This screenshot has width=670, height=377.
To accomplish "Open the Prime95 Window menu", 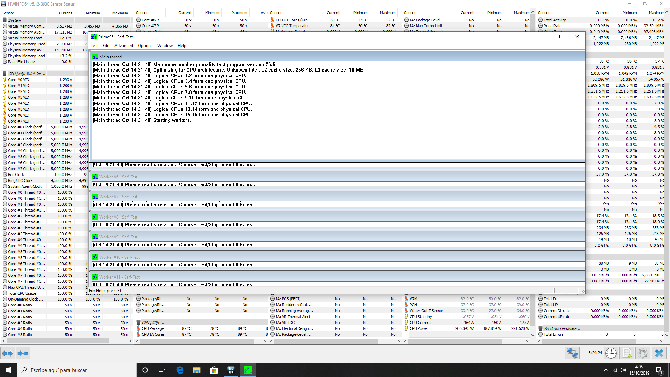I will 165,46.
